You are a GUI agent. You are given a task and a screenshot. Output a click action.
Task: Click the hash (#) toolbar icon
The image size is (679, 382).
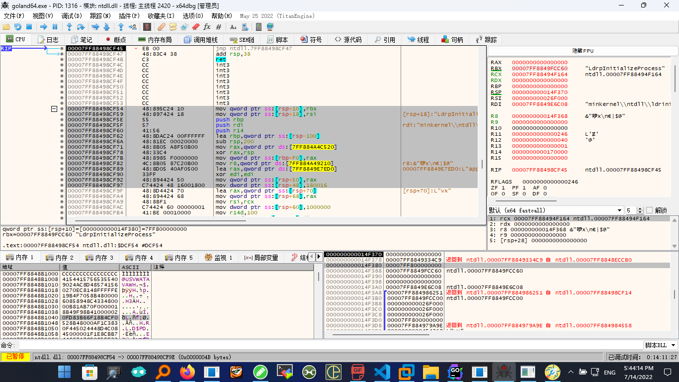click(218, 27)
